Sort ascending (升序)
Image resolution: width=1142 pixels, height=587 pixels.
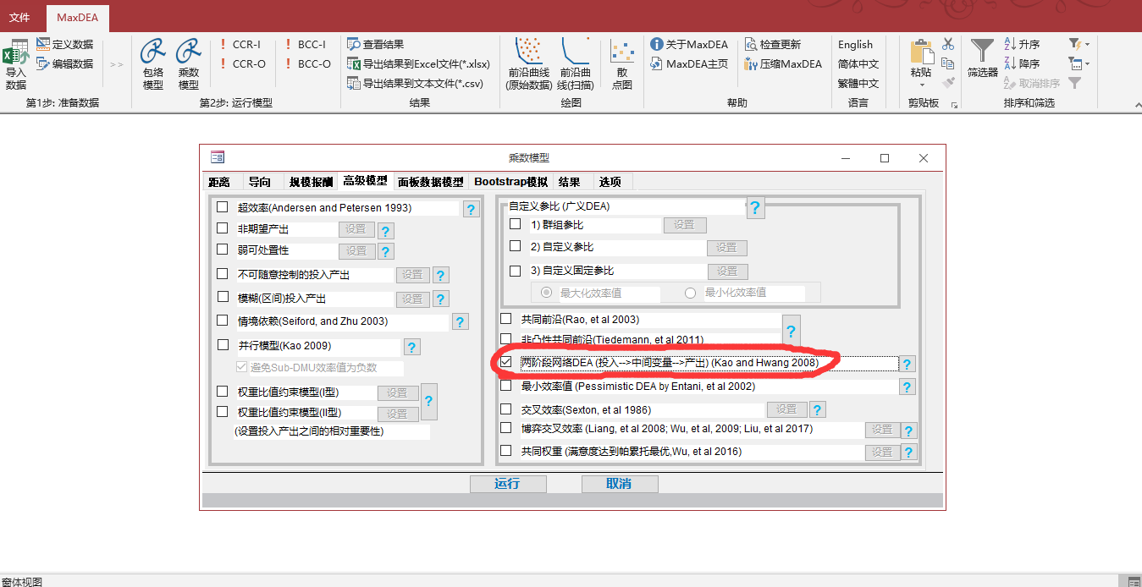(x=1022, y=44)
